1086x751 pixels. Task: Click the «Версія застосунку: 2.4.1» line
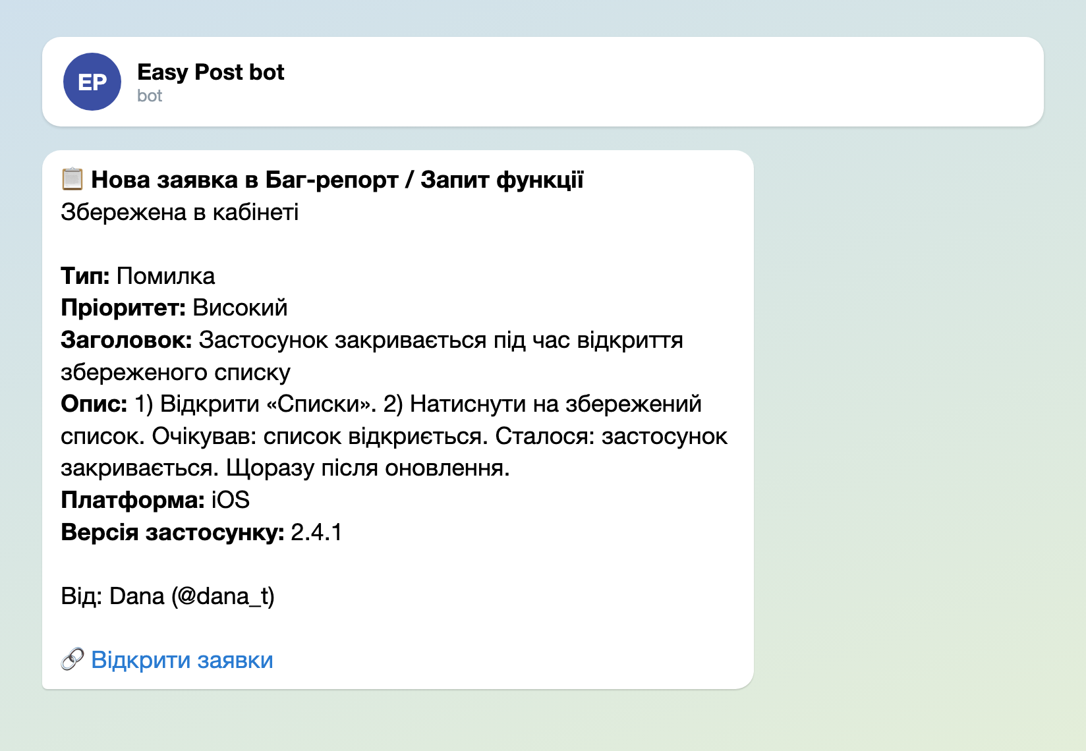(202, 532)
